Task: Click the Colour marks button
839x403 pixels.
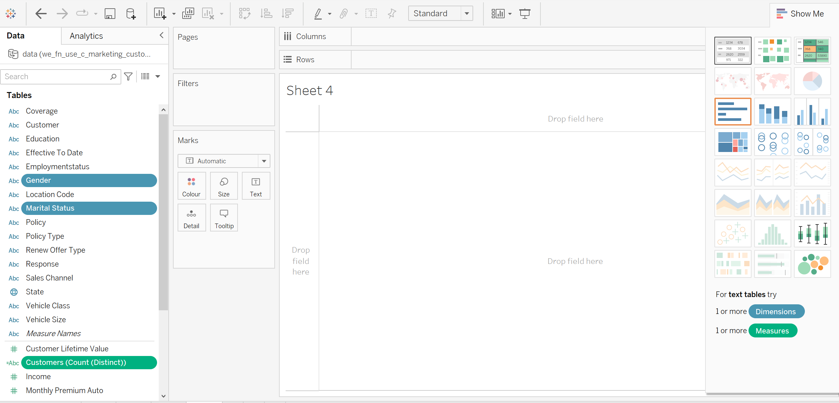Action: coord(191,186)
